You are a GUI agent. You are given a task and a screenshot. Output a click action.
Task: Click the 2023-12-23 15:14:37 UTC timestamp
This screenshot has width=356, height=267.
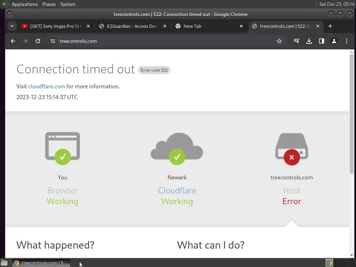[x=47, y=97]
